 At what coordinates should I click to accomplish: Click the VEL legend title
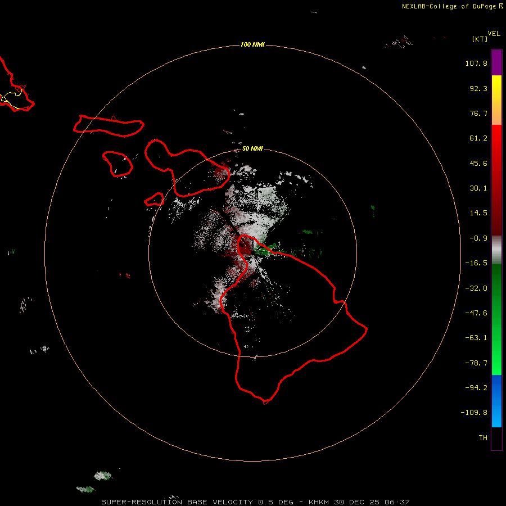(494, 34)
